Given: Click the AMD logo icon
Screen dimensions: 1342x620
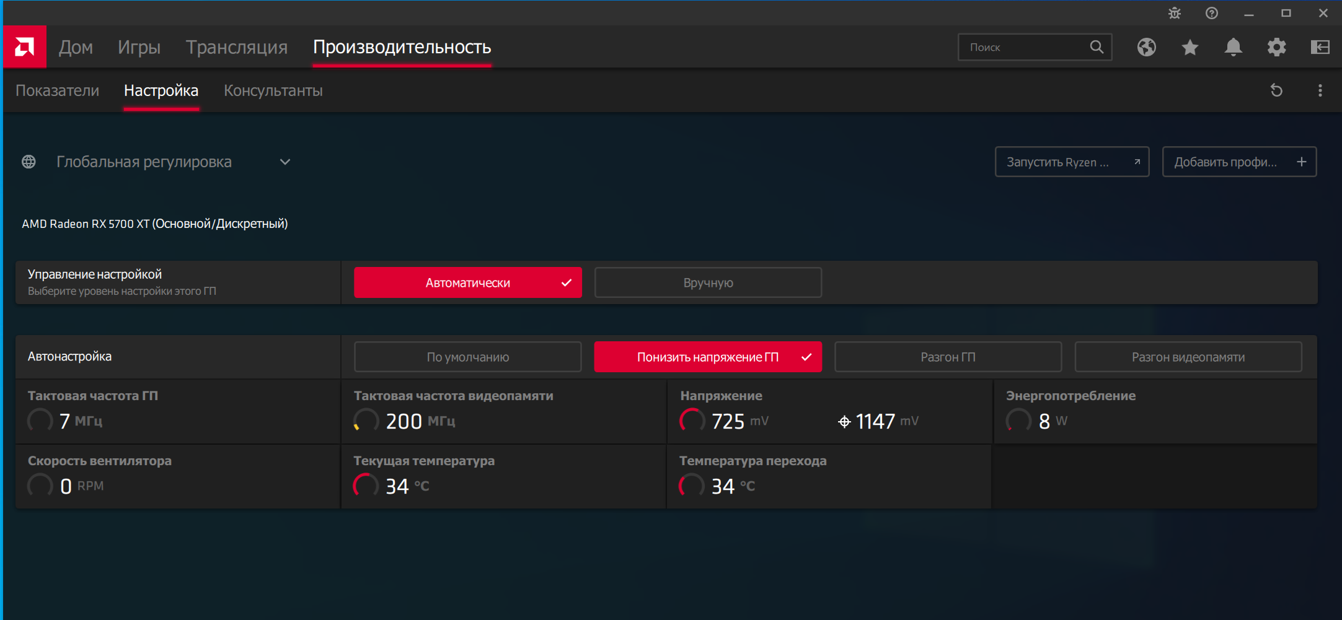Looking at the screenshot, I should click(x=25, y=47).
